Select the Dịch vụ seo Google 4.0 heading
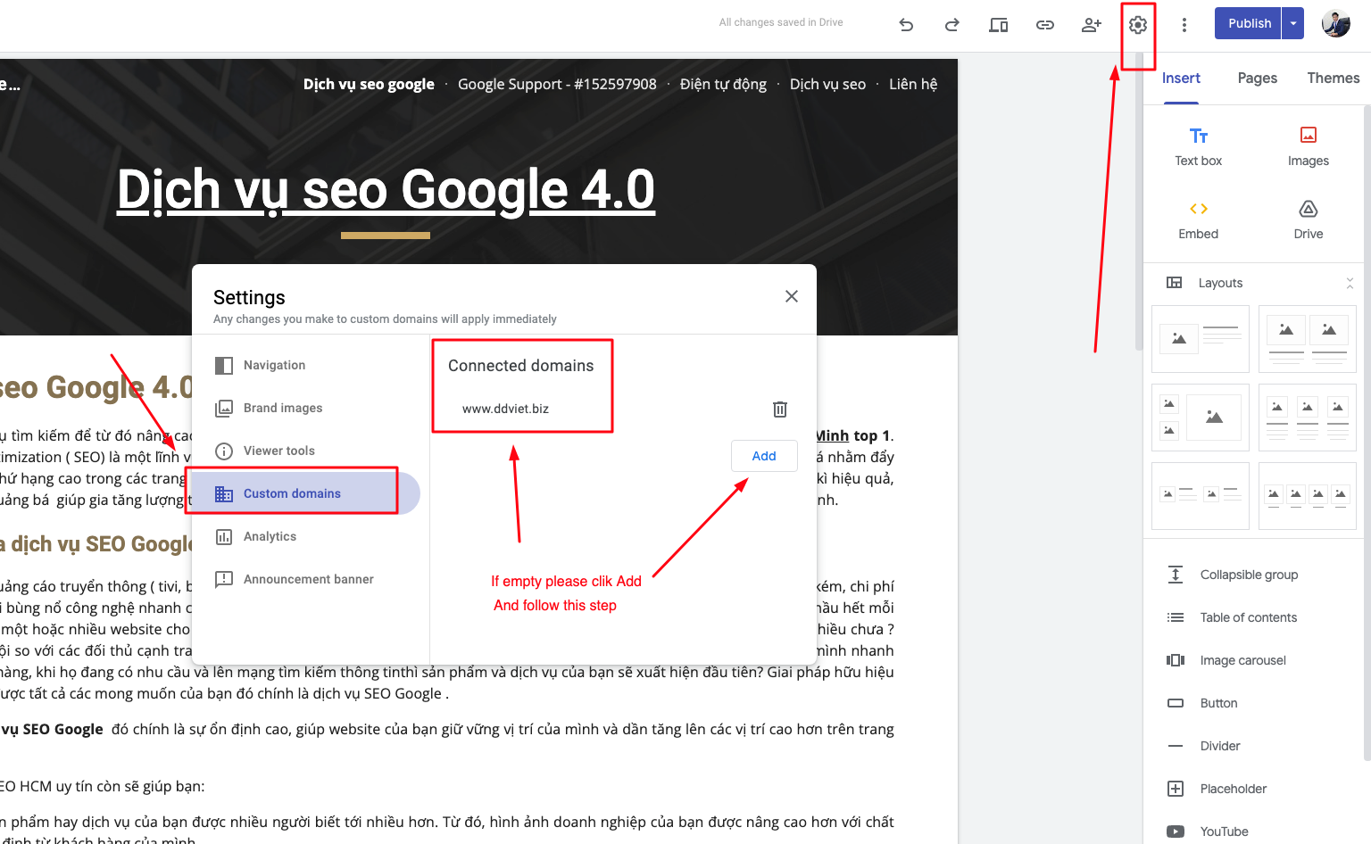The height and width of the screenshot is (844, 1371). [x=386, y=190]
